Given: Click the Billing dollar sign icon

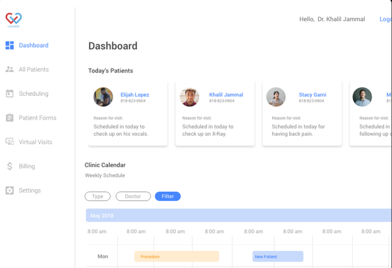Looking at the screenshot, I should [x=9, y=166].
